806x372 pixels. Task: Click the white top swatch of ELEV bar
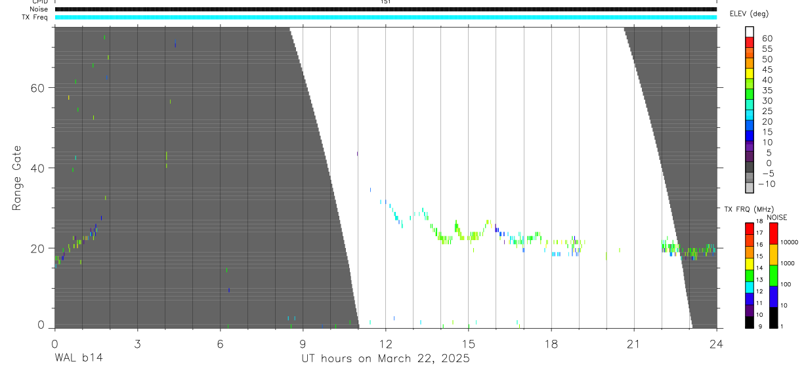click(750, 31)
